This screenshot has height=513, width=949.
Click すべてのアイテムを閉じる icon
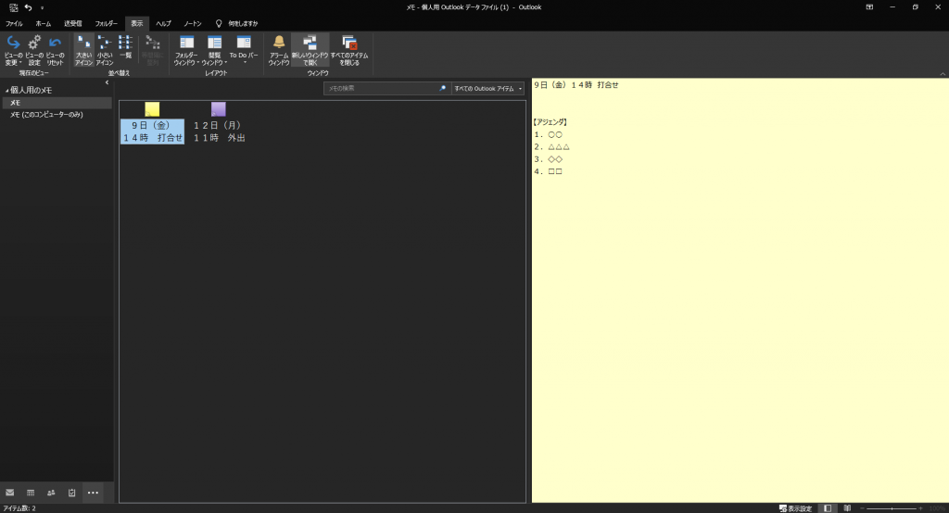coord(349,50)
